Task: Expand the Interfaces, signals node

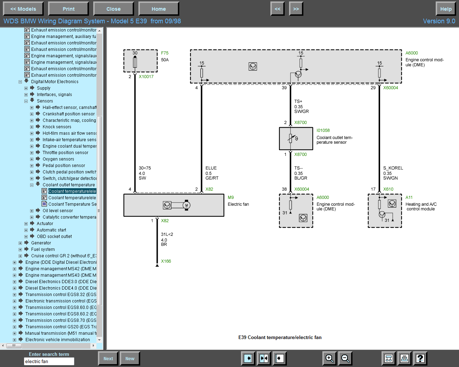Action: [26, 95]
